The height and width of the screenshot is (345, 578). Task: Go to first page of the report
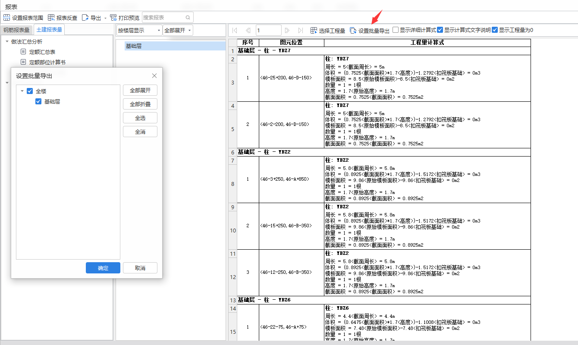pyautogui.click(x=235, y=30)
